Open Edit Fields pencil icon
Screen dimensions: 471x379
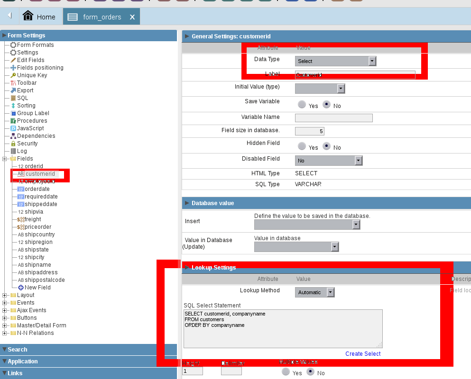[13, 60]
